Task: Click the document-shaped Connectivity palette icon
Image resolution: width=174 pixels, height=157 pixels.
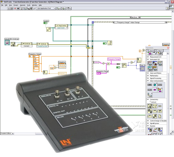Action: point(160,116)
